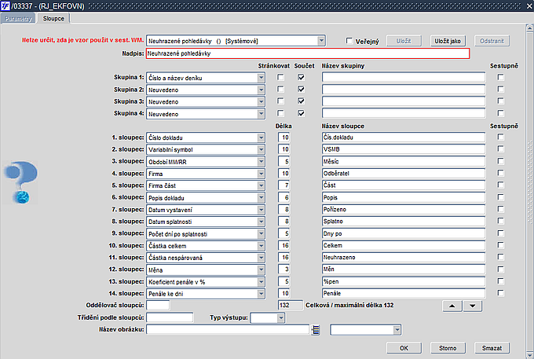Click the Název obrázku input field
The image size is (534, 359).
tap(228, 329)
